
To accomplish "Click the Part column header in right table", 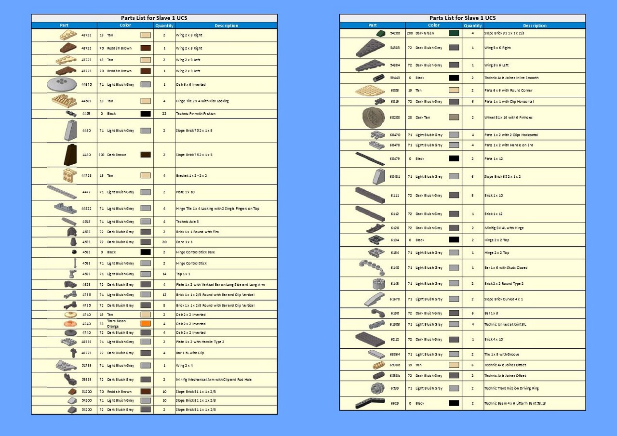I will (373, 26).
